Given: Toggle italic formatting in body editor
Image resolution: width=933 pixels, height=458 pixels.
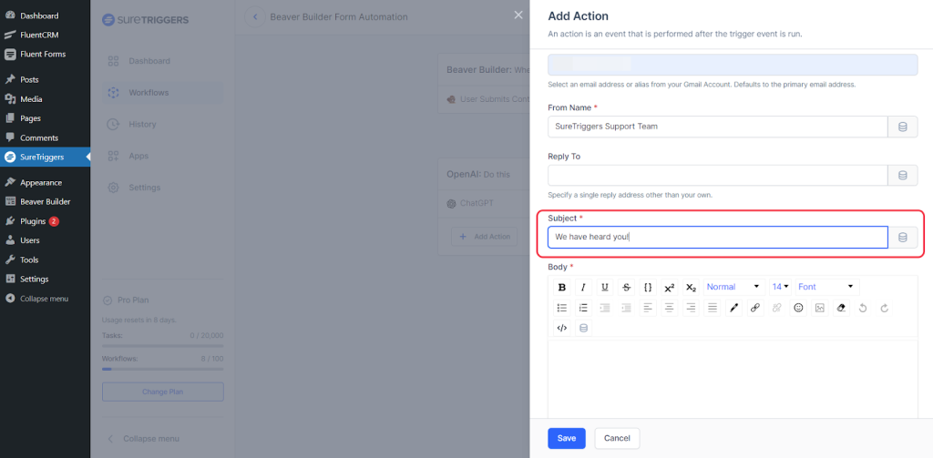Looking at the screenshot, I should 583,287.
